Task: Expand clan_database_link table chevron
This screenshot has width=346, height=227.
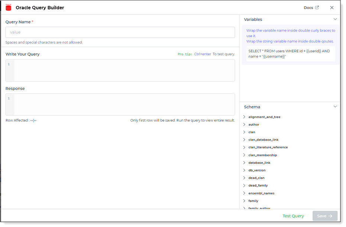Action: (244, 139)
